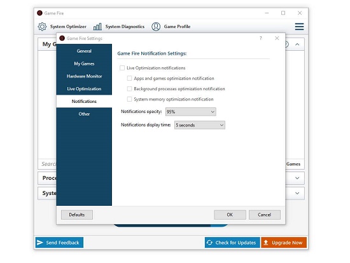This screenshot has width=350, height=263.
Task: Maximize the Game Fire main window
Action: click(283, 13)
